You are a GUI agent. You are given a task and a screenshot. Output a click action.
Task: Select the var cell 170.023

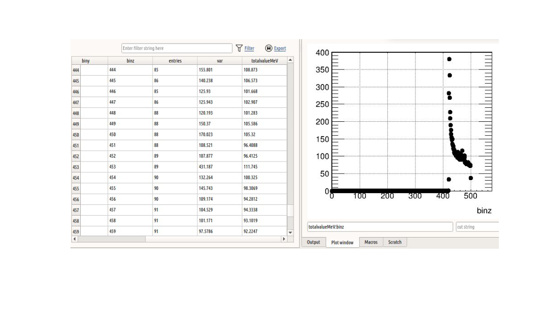click(x=220, y=134)
